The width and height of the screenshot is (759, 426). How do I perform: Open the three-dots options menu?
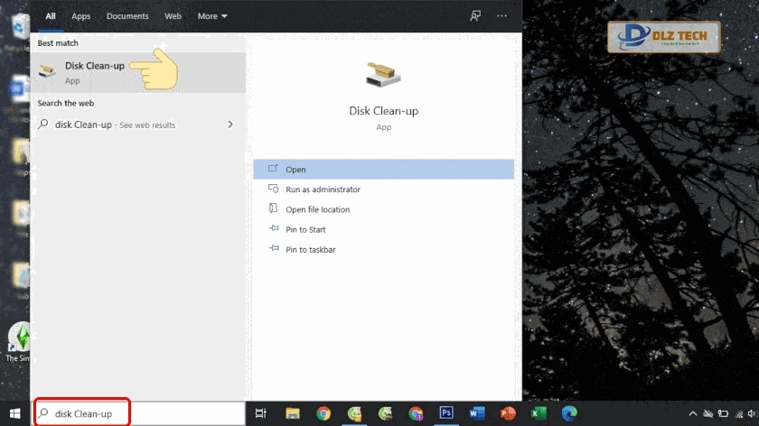coord(502,16)
